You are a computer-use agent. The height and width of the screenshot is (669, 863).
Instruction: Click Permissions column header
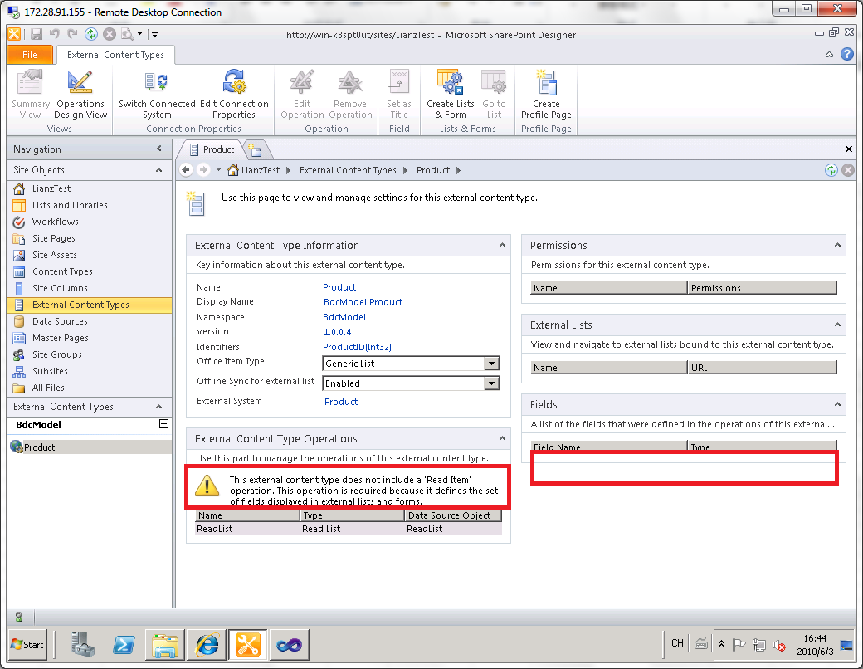point(763,287)
